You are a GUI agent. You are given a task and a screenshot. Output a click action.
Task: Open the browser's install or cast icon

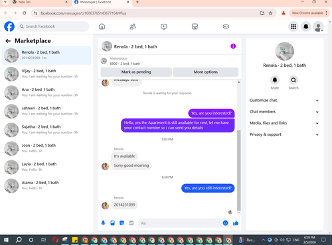tap(262, 13)
